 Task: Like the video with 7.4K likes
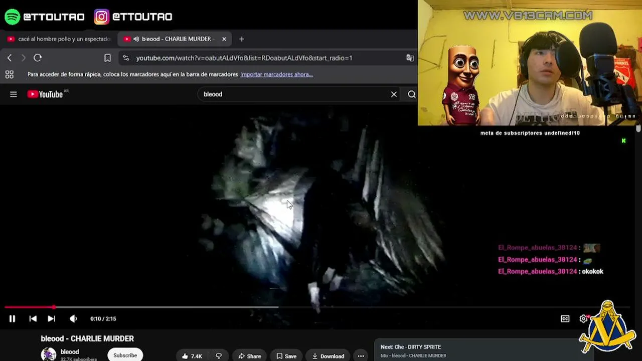[x=192, y=356]
